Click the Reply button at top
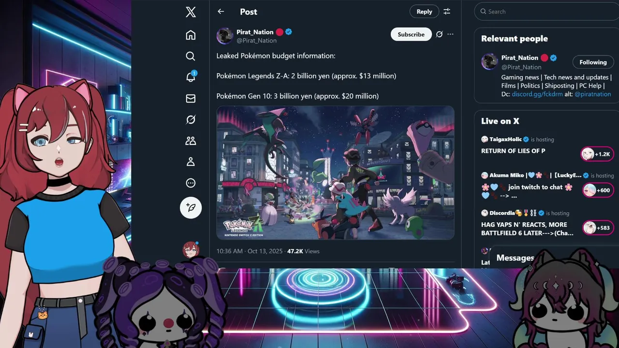Screen dimensions: 619x348 pyautogui.click(x=424, y=12)
